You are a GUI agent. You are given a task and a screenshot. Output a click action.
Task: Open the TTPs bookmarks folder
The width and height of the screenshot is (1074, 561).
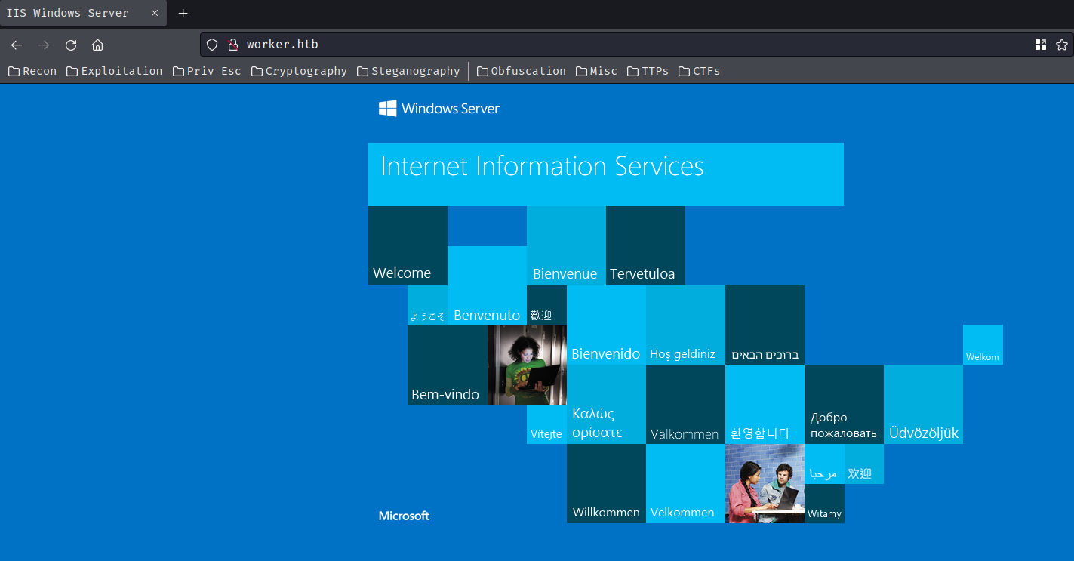648,71
